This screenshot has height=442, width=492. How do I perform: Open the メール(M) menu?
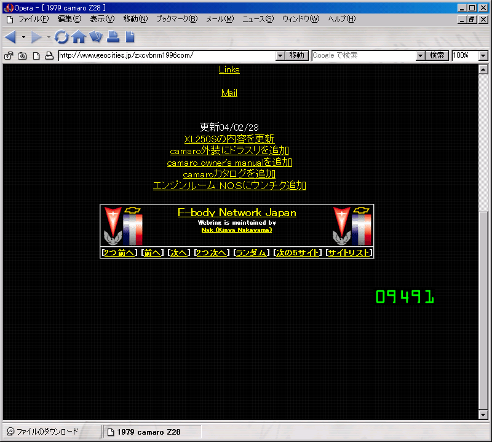(220, 19)
